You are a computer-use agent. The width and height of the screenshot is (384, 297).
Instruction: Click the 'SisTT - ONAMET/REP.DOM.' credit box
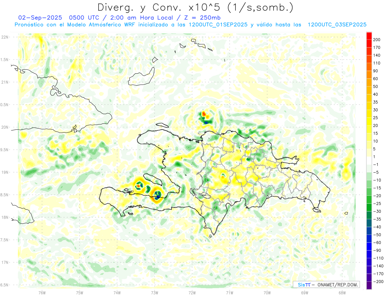point(326,285)
